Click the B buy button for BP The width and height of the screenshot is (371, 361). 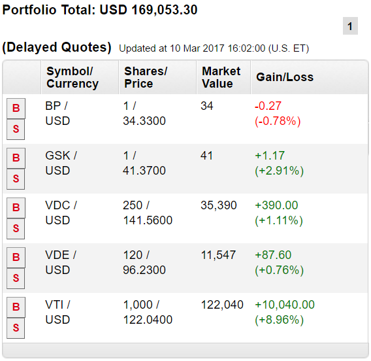[x=16, y=109]
